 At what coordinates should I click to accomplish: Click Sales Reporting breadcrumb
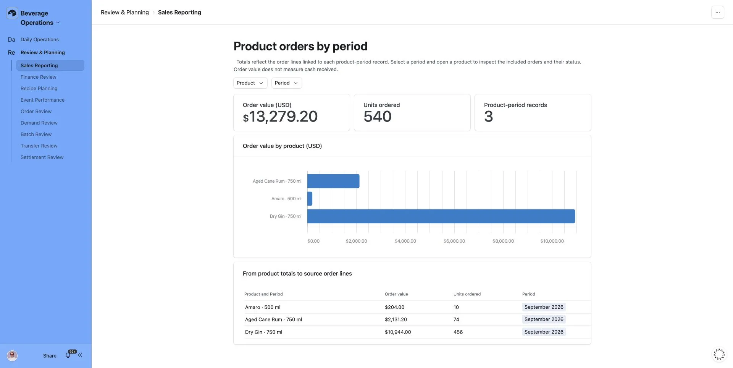point(179,12)
